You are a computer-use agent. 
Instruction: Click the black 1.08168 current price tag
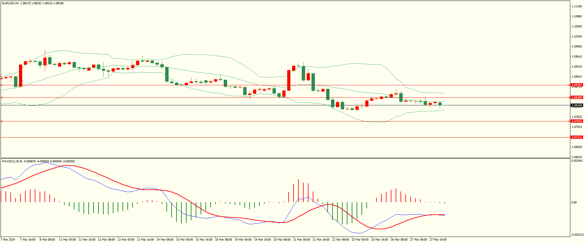coord(577,105)
